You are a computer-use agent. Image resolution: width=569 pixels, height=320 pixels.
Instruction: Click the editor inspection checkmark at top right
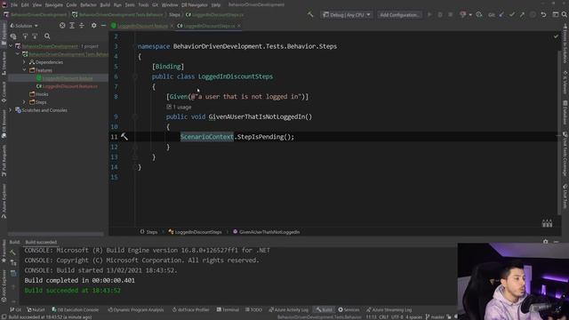(556, 36)
